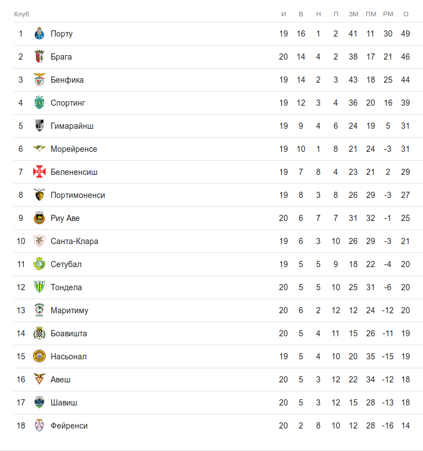423x451 pixels.
Task: Click the Benfica eagle crest icon
Action: point(39,80)
